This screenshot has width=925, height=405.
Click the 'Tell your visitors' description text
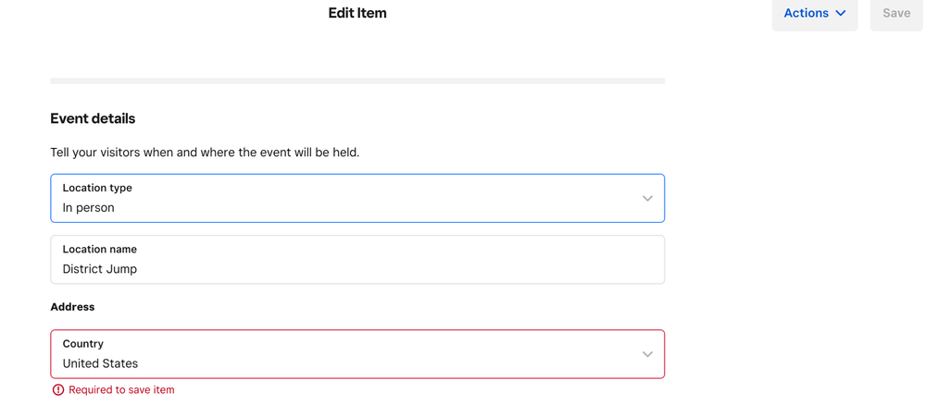click(205, 153)
